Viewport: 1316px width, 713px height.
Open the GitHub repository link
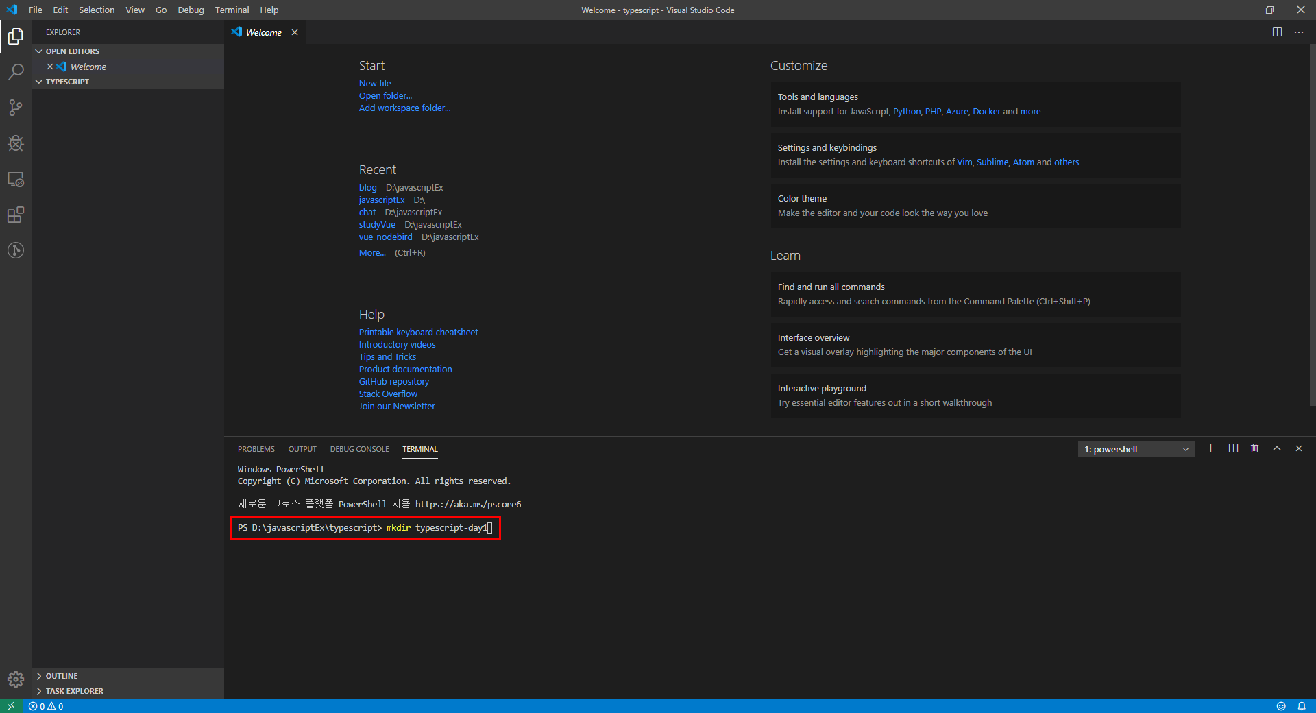[394, 381]
